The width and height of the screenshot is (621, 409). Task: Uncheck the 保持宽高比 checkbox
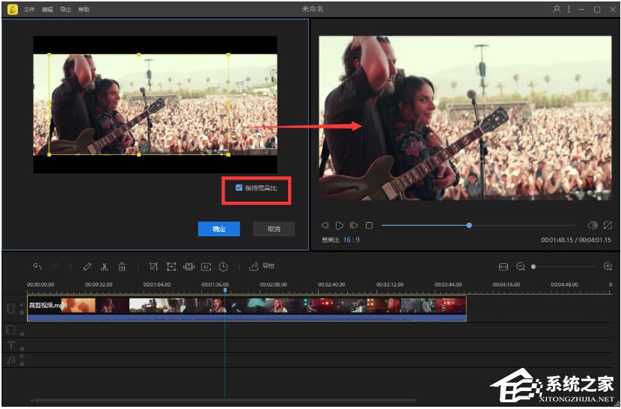coord(239,188)
